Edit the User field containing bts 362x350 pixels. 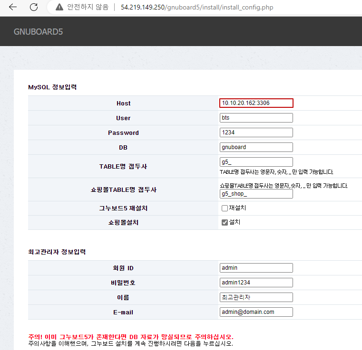coord(256,118)
